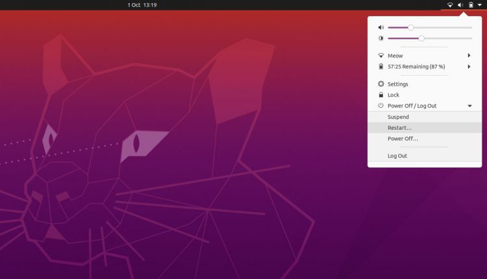This screenshot has width=487, height=279.
Task: Click the battery icon in top bar
Action: pyautogui.click(x=471, y=5)
